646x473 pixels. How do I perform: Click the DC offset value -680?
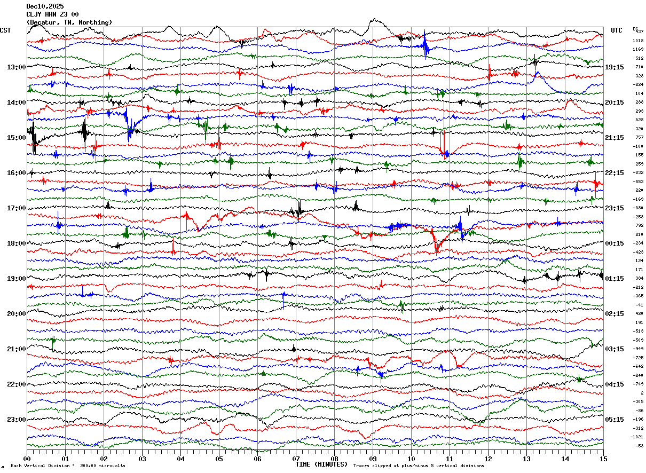[639, 208]
